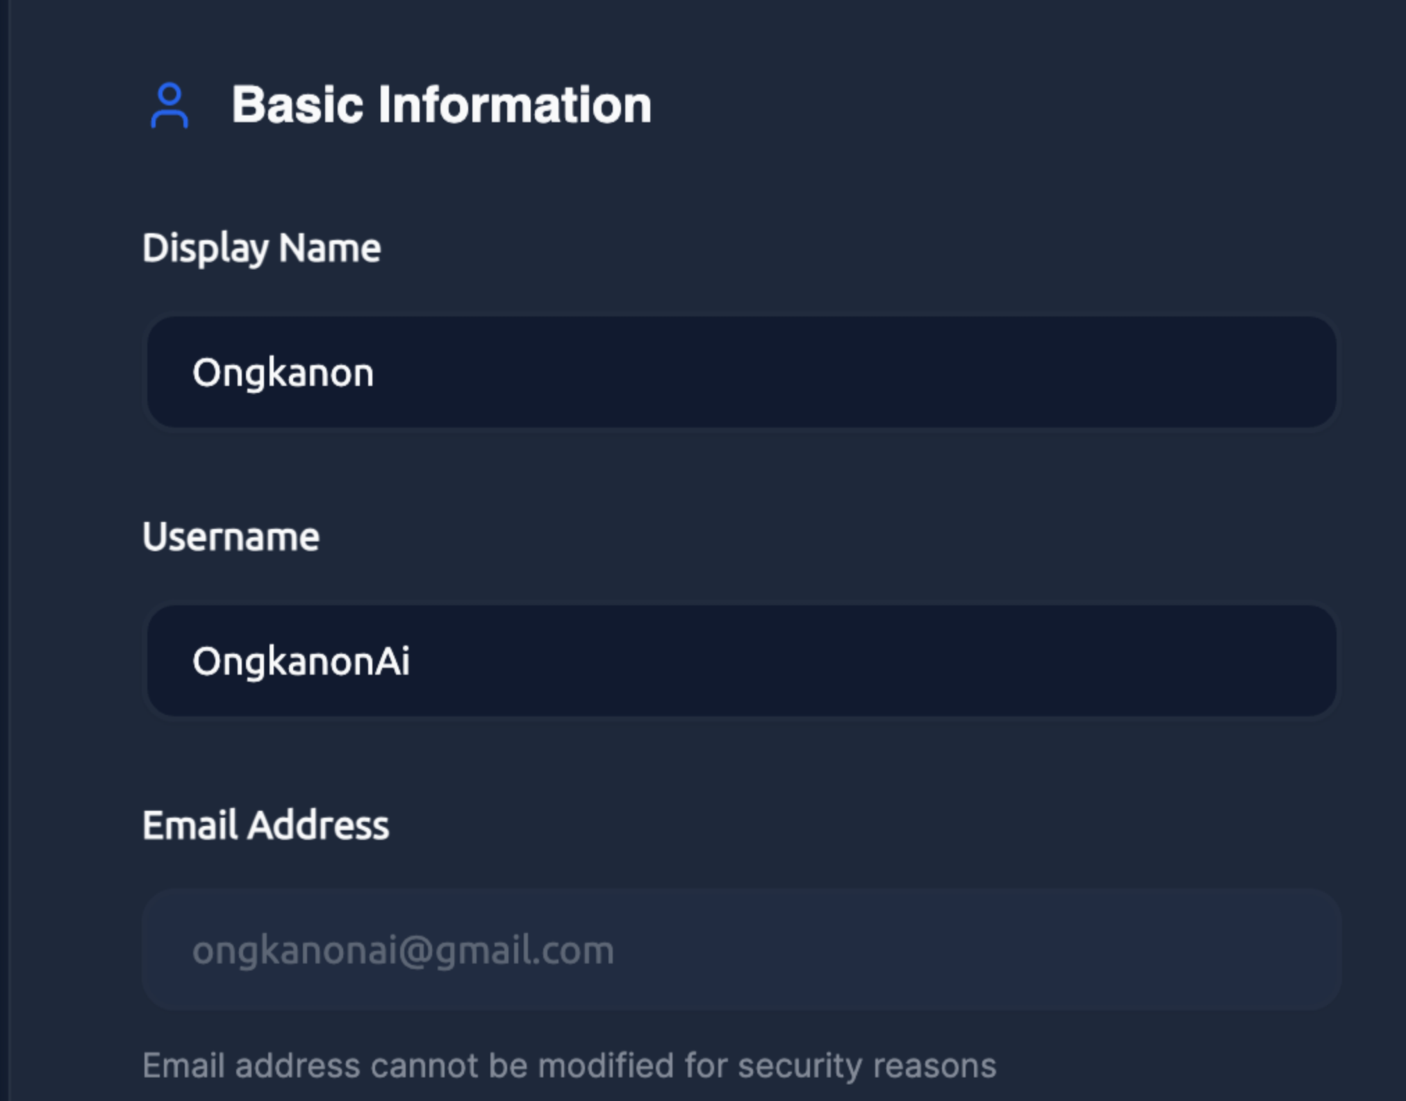Select the username OngkanonAi
Image resolution: width=1406 pixels, height=1101 pixels.
[301, 662]
